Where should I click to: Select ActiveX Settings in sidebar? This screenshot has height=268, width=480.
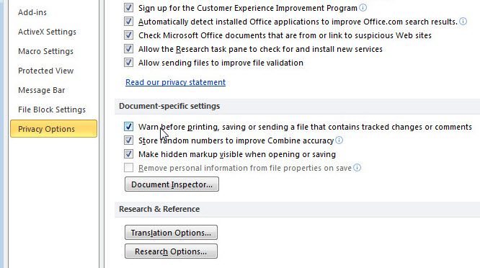pyautogui.click(x=47, y=32)
